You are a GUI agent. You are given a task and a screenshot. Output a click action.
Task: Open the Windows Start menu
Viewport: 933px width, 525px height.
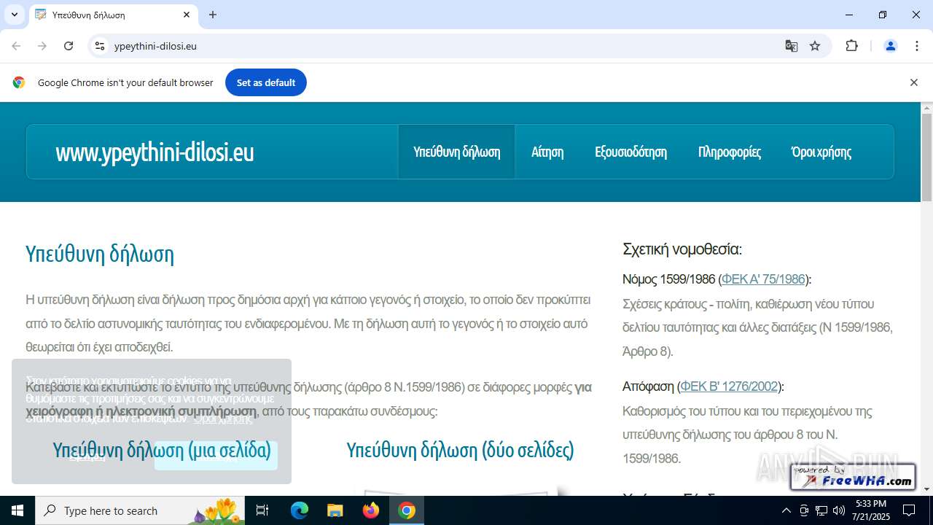(17, 510)
